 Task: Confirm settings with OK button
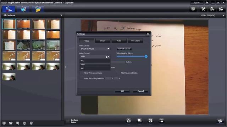[x=122, y=91]
